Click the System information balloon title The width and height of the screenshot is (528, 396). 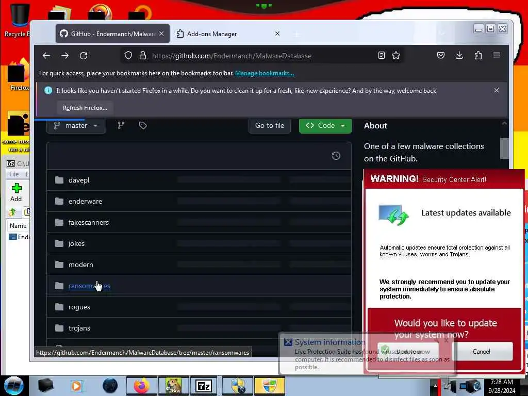click(330, 342)
